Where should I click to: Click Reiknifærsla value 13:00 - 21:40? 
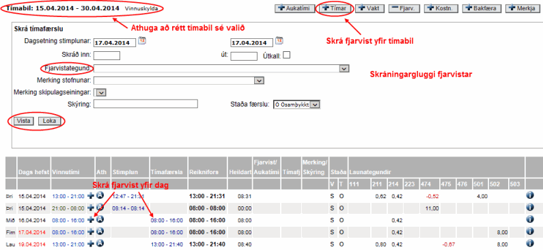click(207, 245)
